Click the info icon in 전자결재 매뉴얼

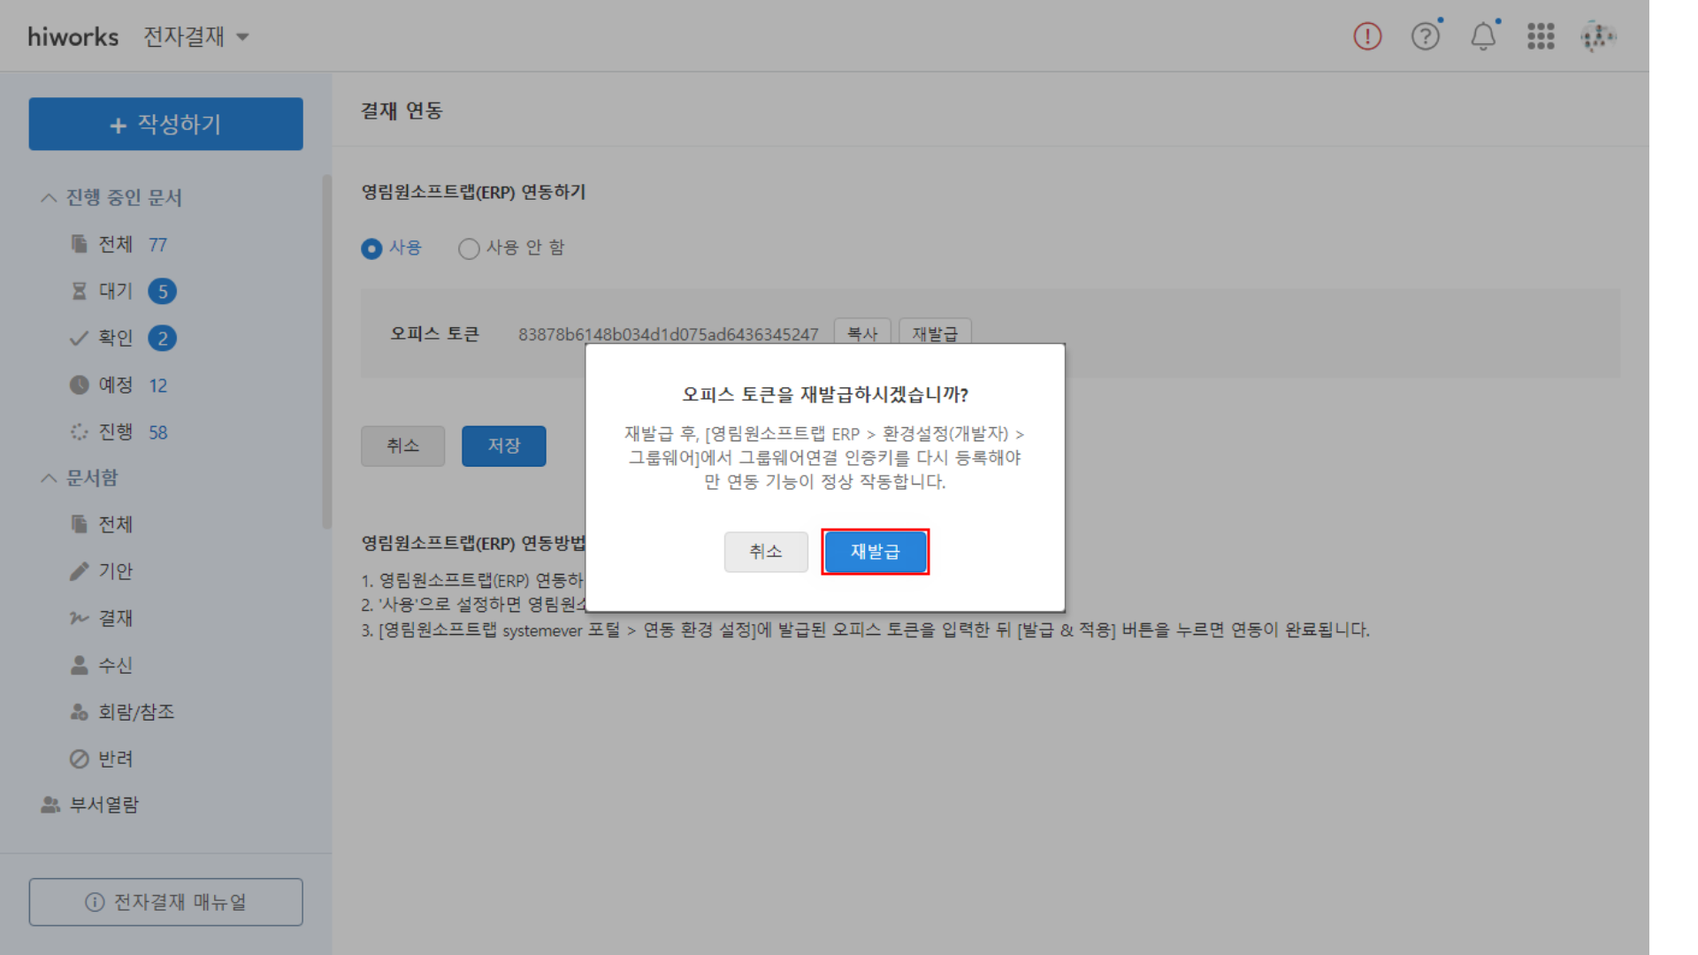[x=95, y=902]
